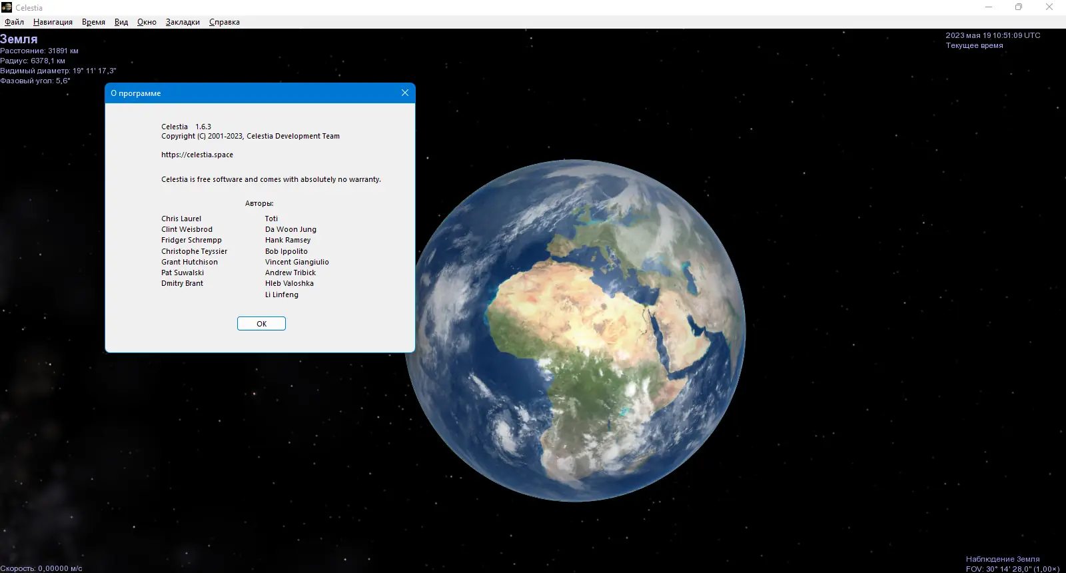This screenshot has height=573, width=1066.
Task: Click OK in the About dialog
Action: point(261,324)
